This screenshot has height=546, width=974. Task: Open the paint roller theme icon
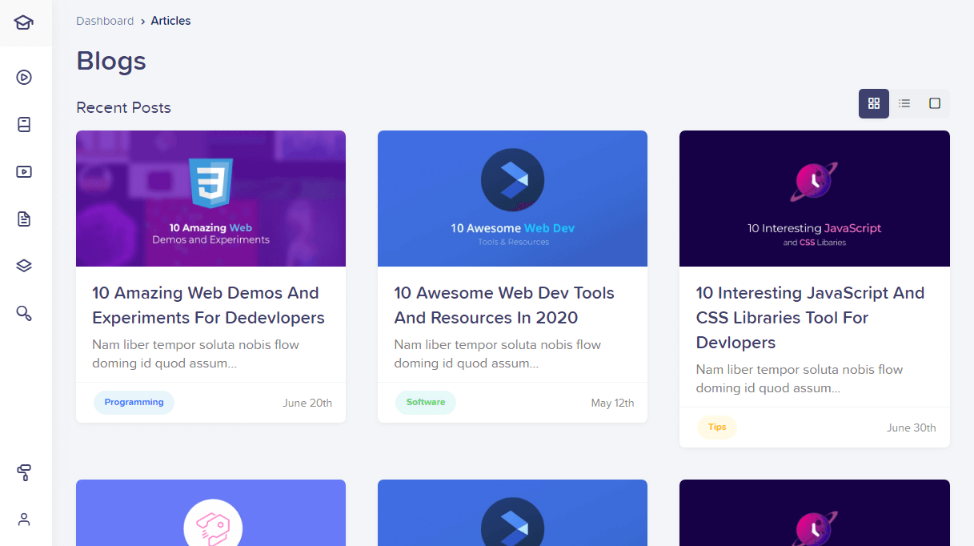[x=24, y=473]
